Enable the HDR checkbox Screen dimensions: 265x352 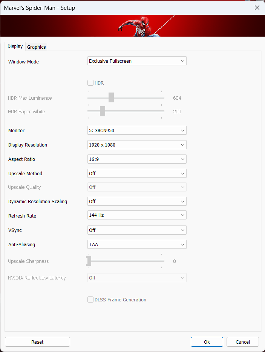click(90, 83)
